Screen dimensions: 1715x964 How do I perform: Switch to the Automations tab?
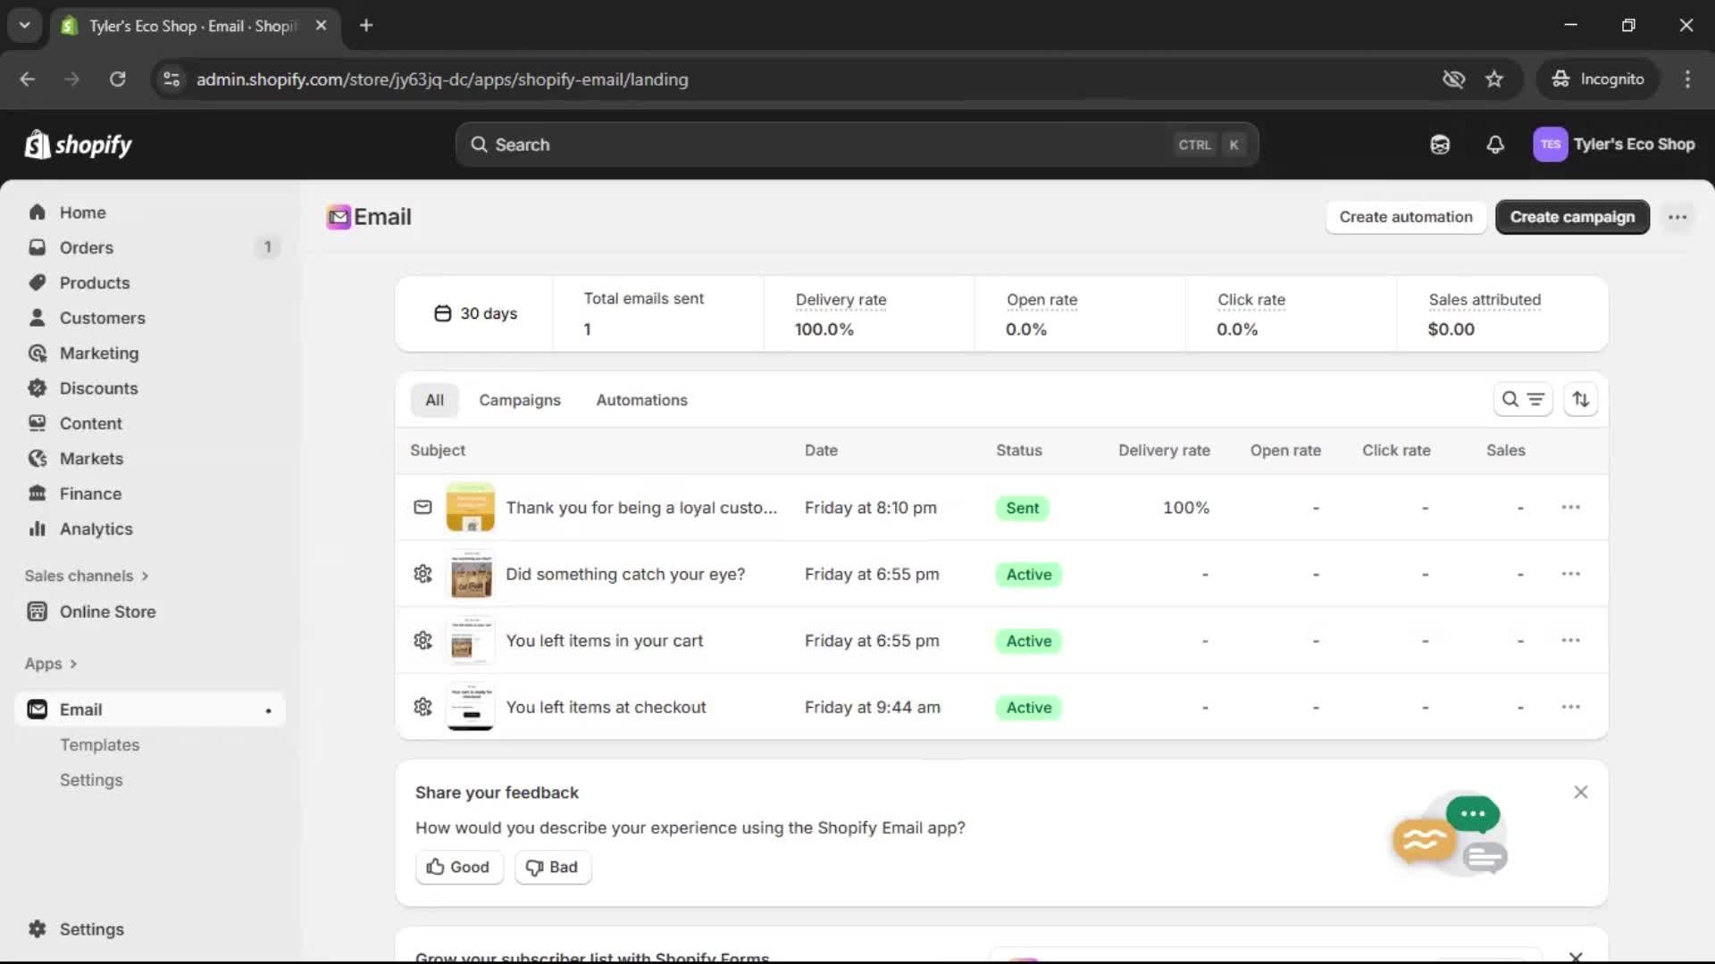[x=641, y=400]
